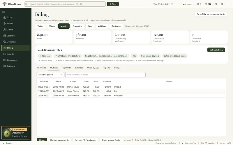This screenshot has width=233, height=145.
Task: Click Trial: 30 days left status
Action: point(208,143)
